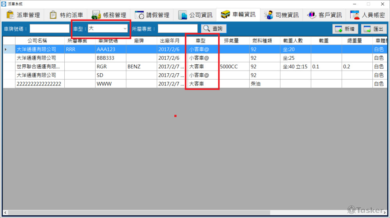Click the 特約派車 tab icon
The width and height of the screenshot is (390, 218).
(x=53, y=15)
